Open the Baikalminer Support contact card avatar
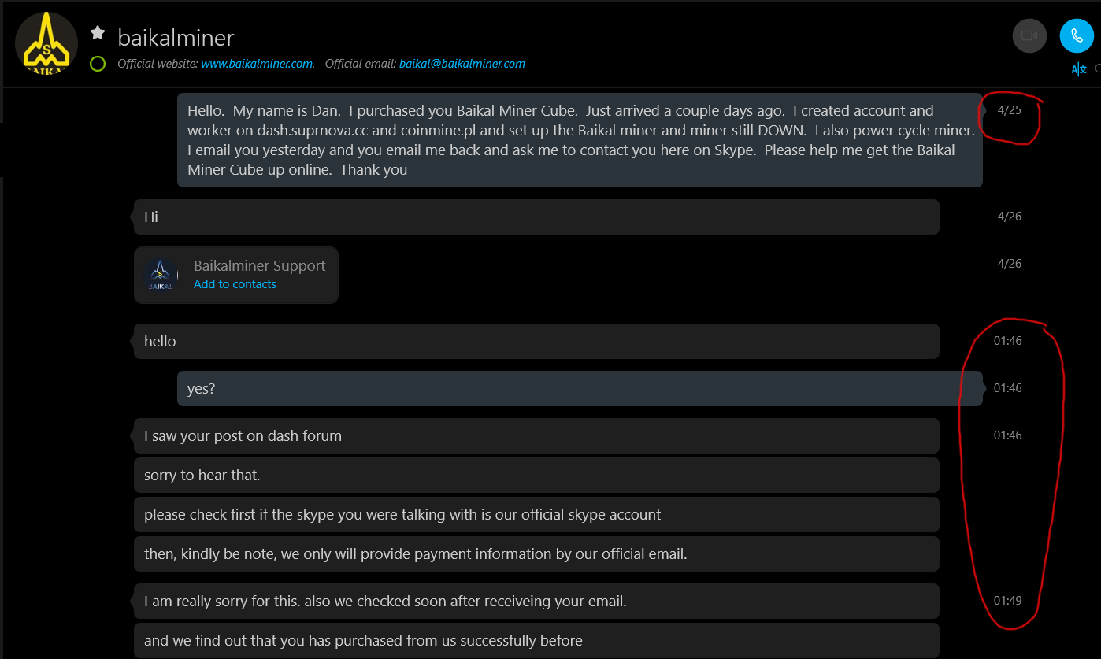The height and width of the screenshot is (659, 1101). [160, 276]
